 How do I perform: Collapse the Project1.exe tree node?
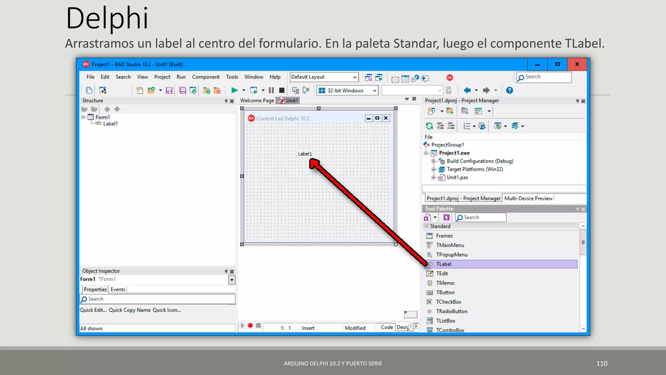pyautogui.click(x=426, y=153)
